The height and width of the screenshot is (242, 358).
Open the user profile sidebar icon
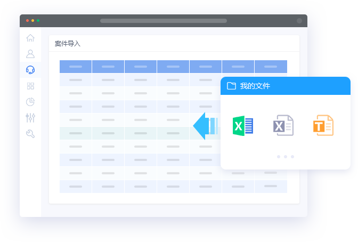tap(30, 54)
